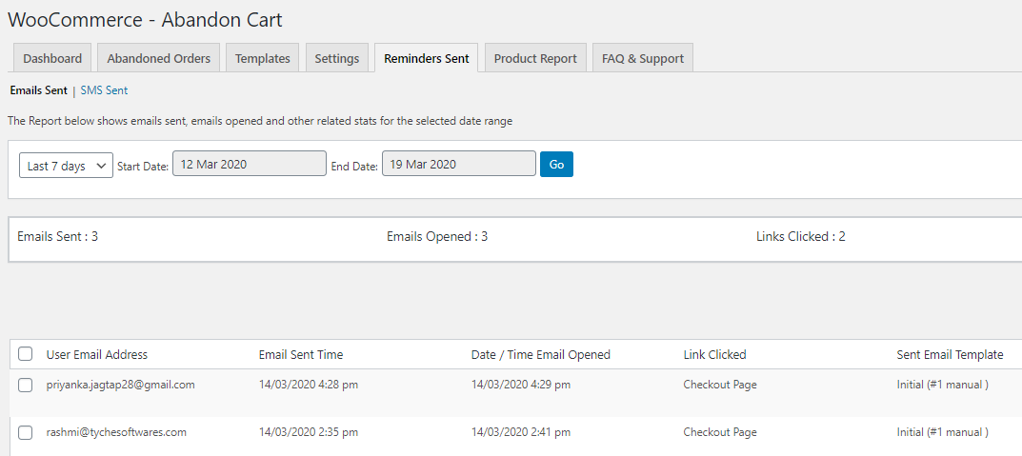Open FAQ & Support tab
Image resolution: width=1022 pixels, height=456 pixels.
click(x=643, y=58)
